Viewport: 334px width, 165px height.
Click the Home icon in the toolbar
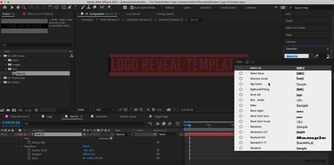click(5, 7)
